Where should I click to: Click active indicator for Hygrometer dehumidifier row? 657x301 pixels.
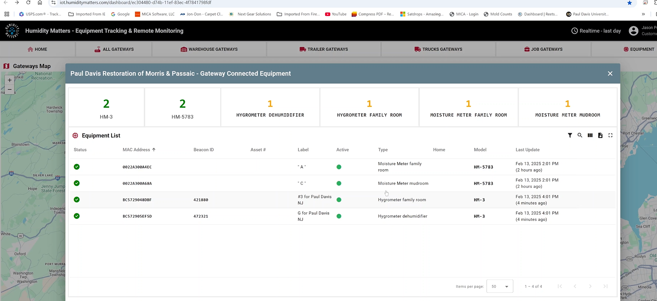[x=339, y=216]
